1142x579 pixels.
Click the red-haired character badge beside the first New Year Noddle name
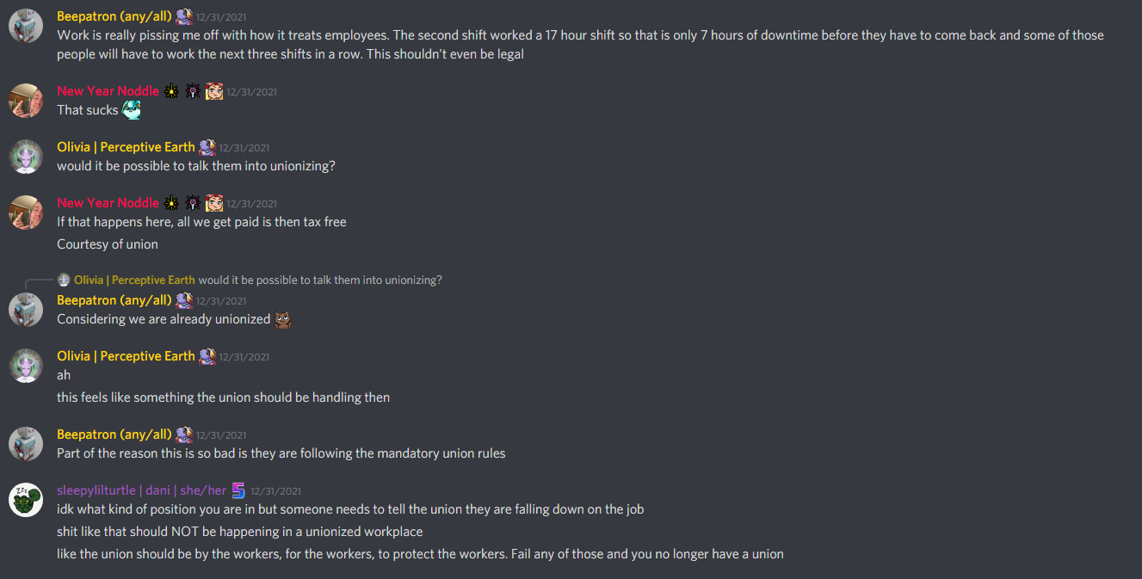[x=214, y=91]
